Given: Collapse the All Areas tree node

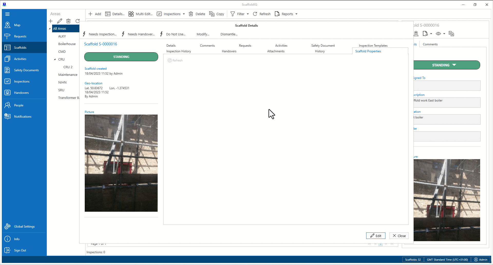Looking at the screenshot, I should 50,29.
